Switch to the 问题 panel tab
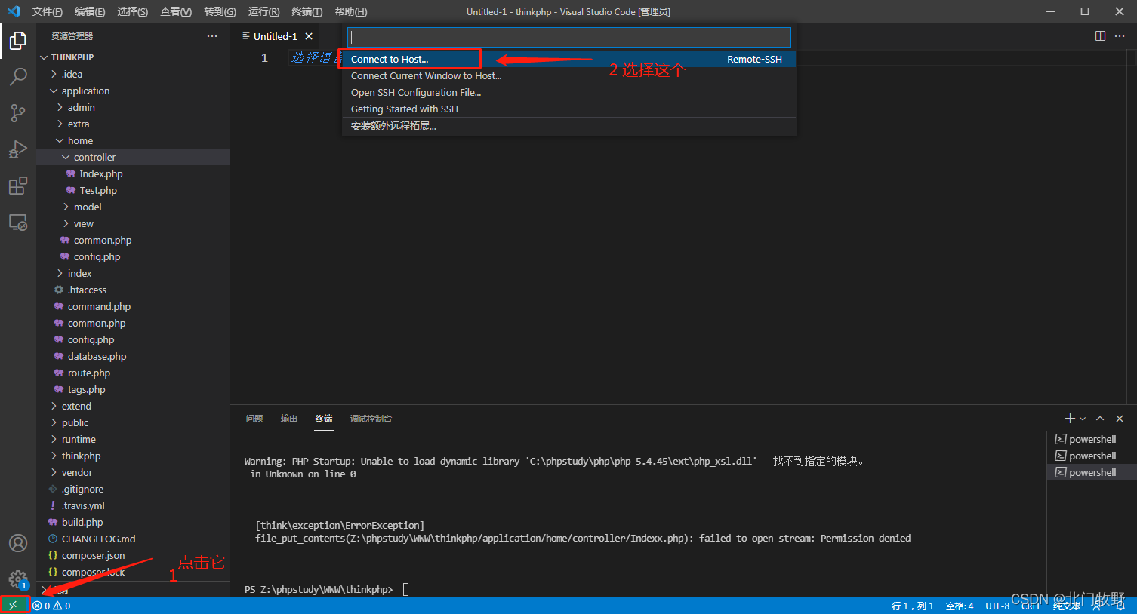 pos(254,419)
